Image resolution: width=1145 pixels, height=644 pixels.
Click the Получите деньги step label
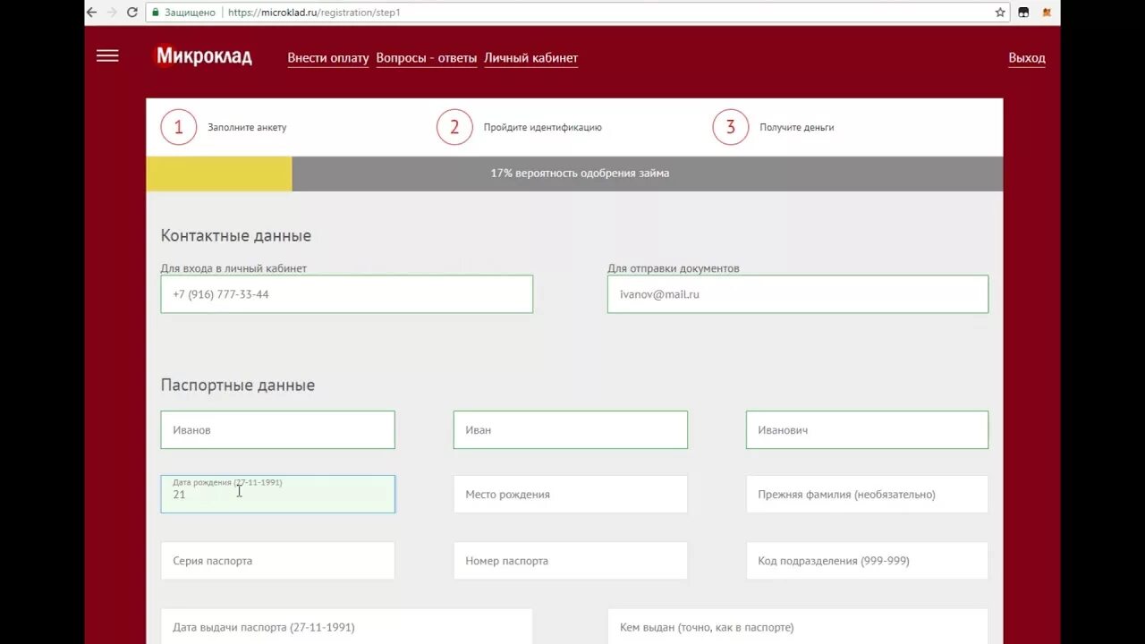point(797,128)
